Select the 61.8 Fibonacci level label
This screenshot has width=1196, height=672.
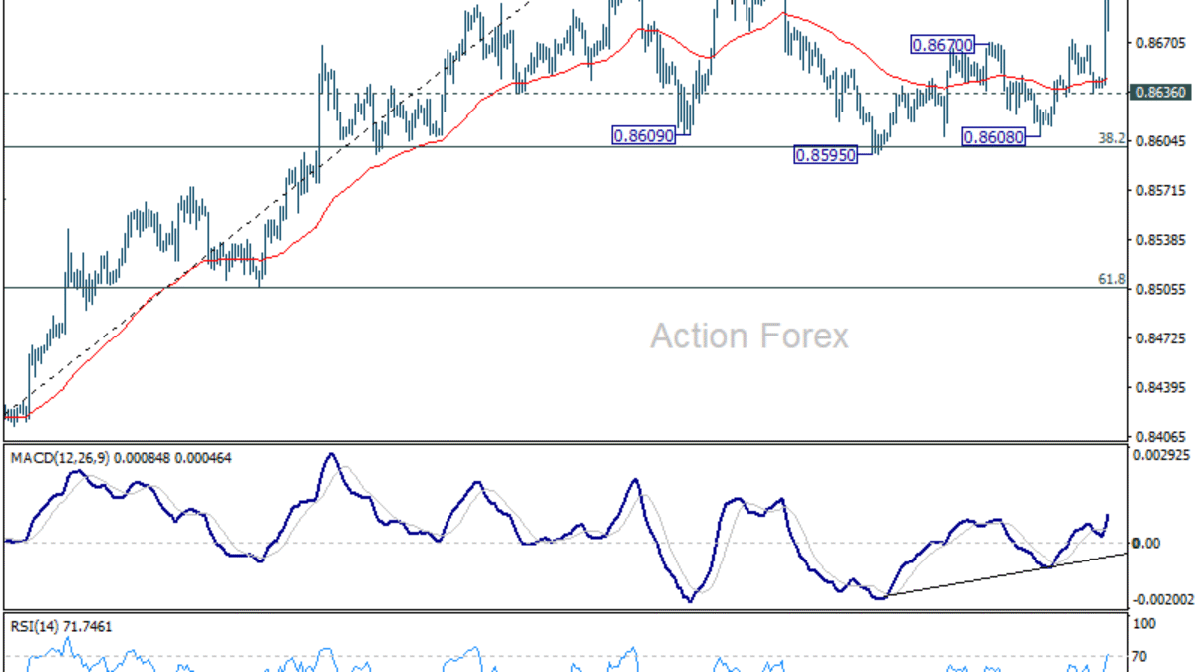click(1111, 280)
